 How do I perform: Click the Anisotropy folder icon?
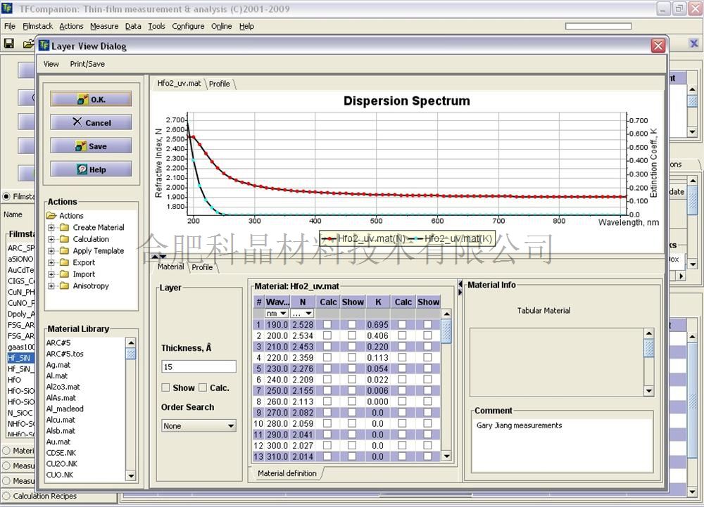(64, 285)
